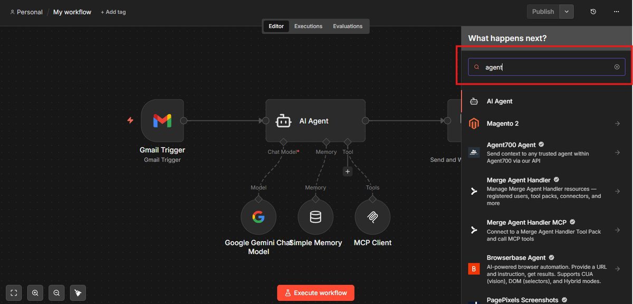Switch to the Evaluations tab
Viewport: 633px width, 304px height.
348,25
